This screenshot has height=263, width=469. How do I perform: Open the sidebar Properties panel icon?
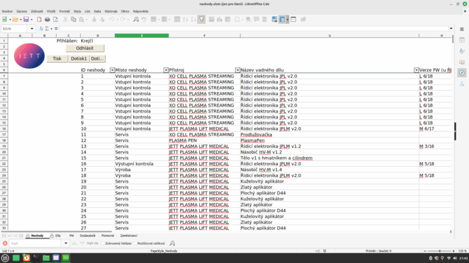(x=462, y=40)
